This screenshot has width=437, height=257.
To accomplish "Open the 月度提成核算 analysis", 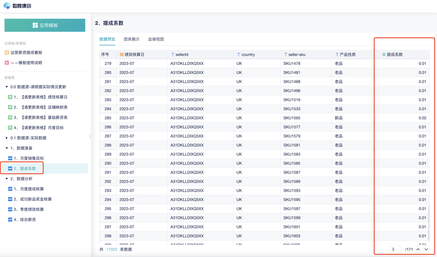I will pos(29,189).
